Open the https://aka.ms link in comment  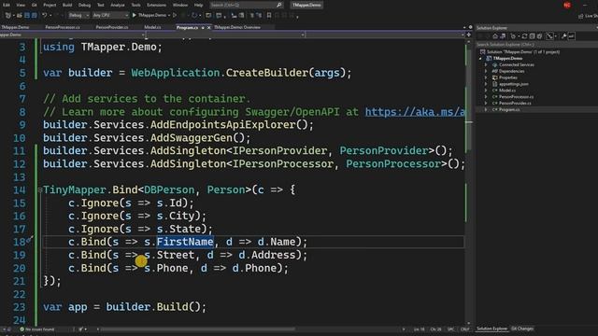(415, 112)
